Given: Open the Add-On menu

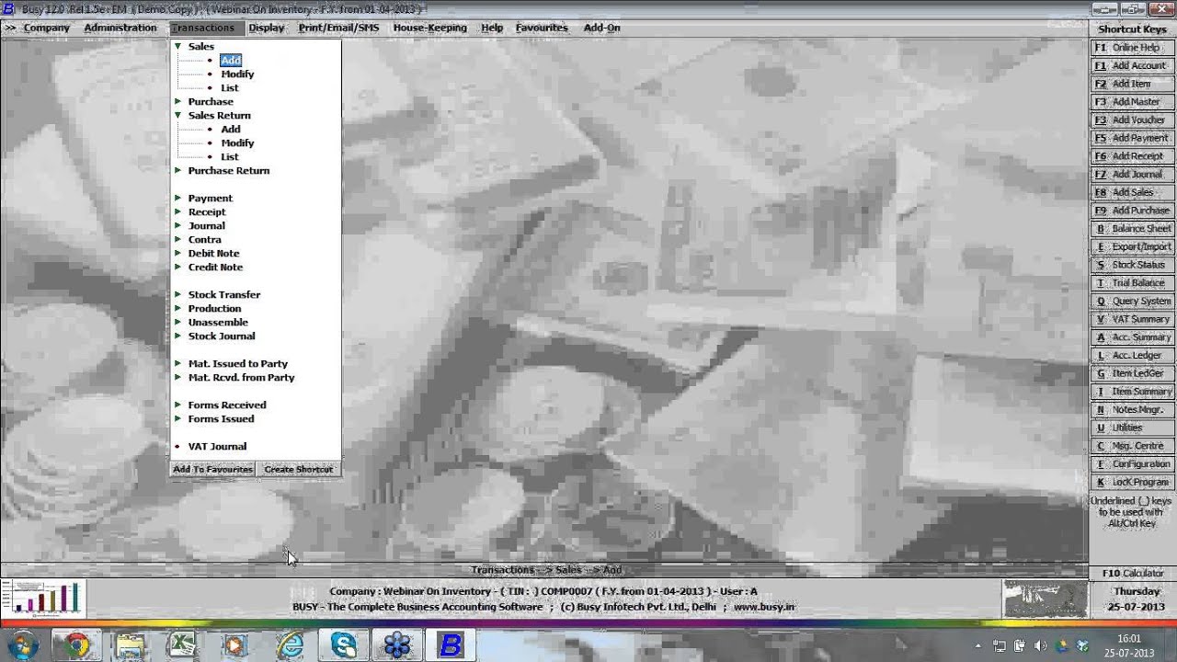Looking at the screenshot, I should click(601, 28).
